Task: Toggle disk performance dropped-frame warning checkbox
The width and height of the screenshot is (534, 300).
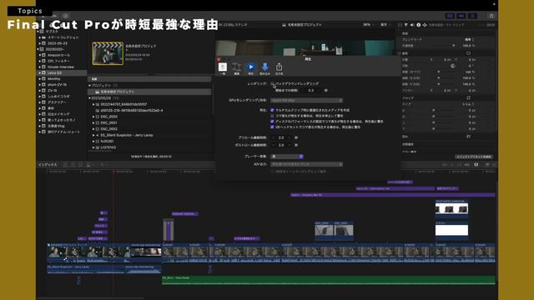Action: tap(272, 122)
